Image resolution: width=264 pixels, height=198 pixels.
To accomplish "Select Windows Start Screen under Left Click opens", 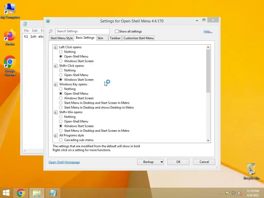I will click(61, 61).
